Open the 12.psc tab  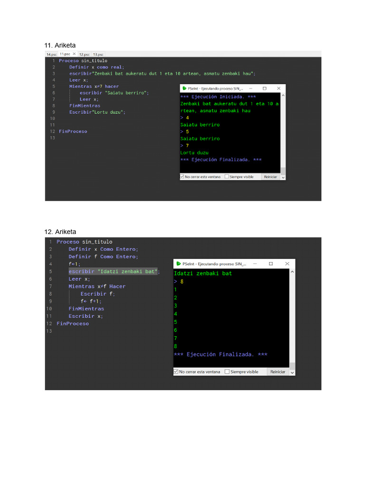click(x=85, y=54)
